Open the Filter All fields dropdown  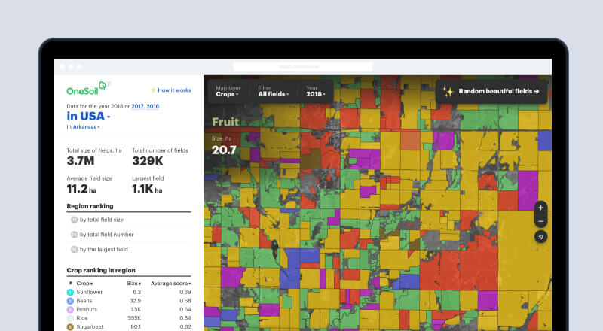point(273,91)
